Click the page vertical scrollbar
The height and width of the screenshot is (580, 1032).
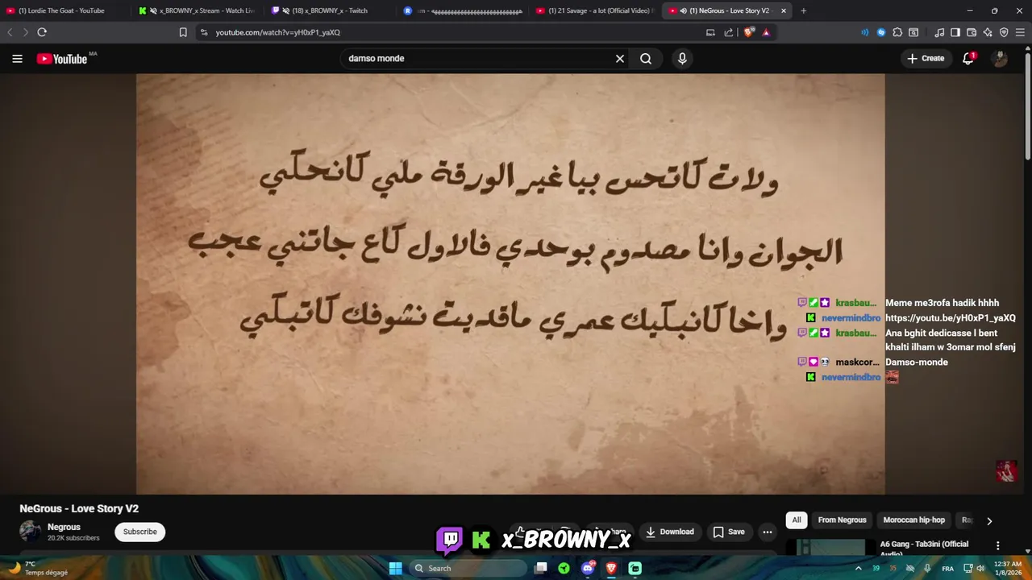tap(1027, 105)
